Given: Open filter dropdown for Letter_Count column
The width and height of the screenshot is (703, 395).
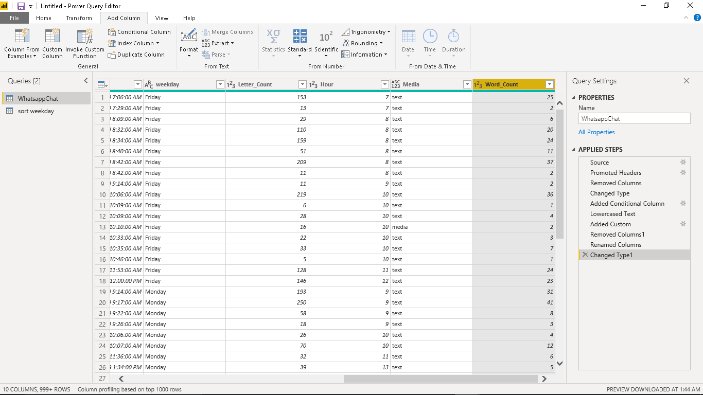Looking at the screenshot, I should click(303, 84).
